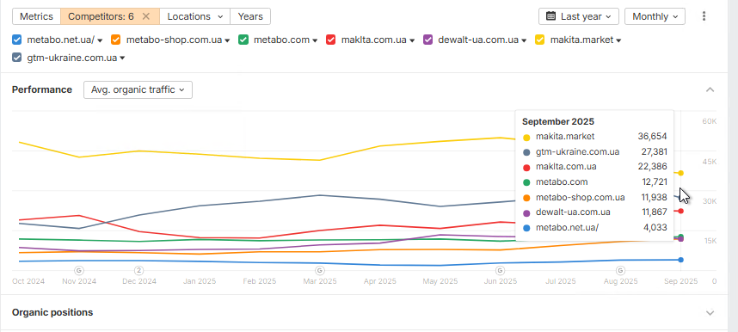738x332 pixels.
Task: Click Google update marker at Jun 2025
Action: (x=500, y=270)
